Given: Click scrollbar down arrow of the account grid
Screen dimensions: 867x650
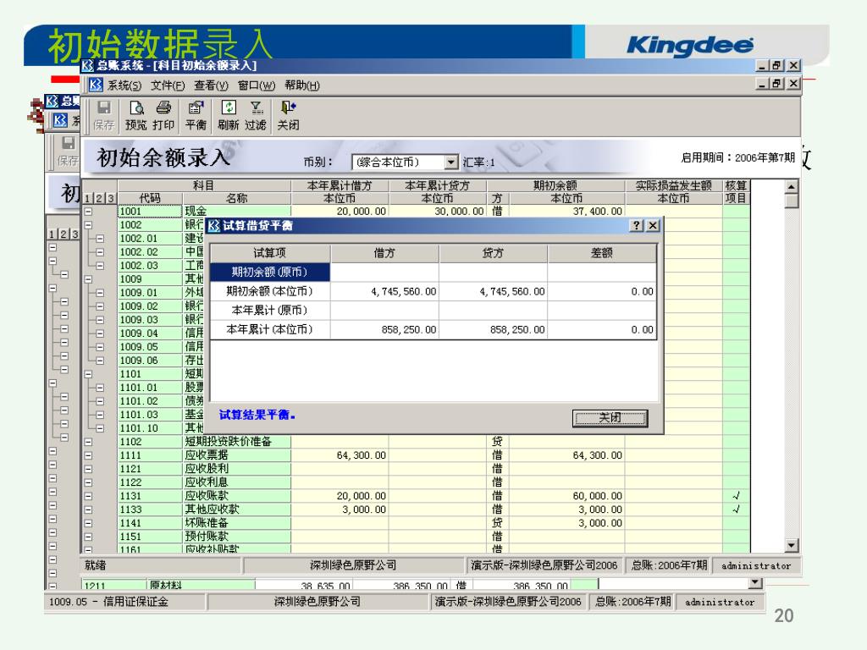Looking at the screenshot, I should click(x=792, y=545).
